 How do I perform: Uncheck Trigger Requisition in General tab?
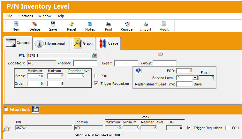96,84
